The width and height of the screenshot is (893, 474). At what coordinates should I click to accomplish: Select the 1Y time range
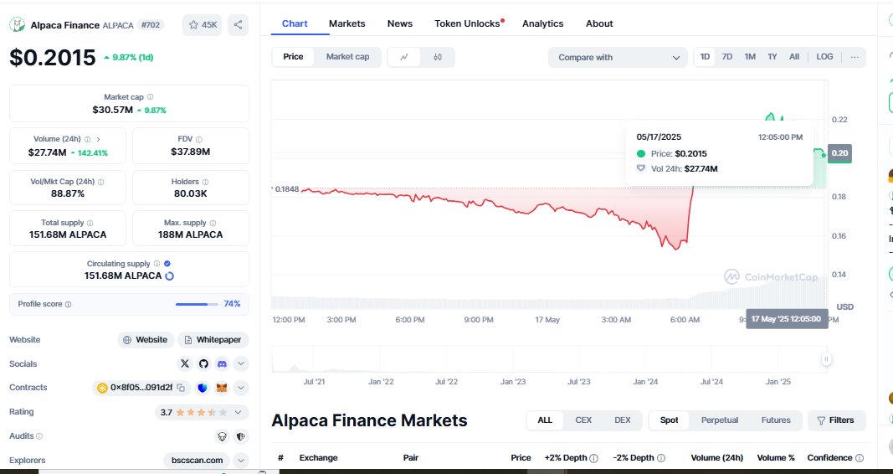tap(772, 57)
